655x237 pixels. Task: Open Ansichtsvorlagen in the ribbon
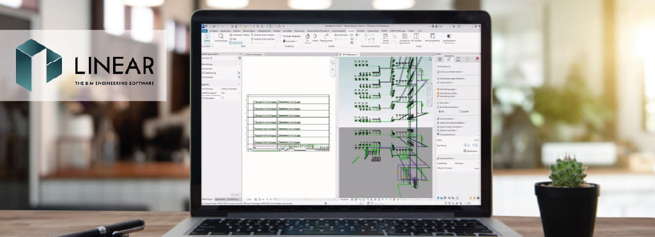pos(221,38)
